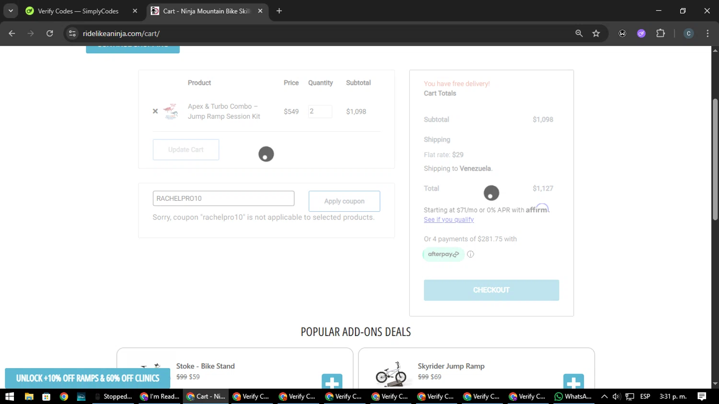Open the pinned Chrome taskbar icon
Viewport: 719px width, 404px height.
64,396
